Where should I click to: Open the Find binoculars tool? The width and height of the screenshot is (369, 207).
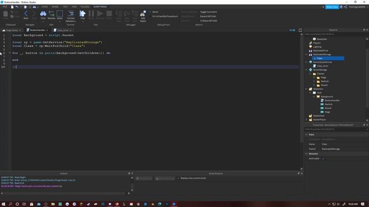click(x=43, y=14)
